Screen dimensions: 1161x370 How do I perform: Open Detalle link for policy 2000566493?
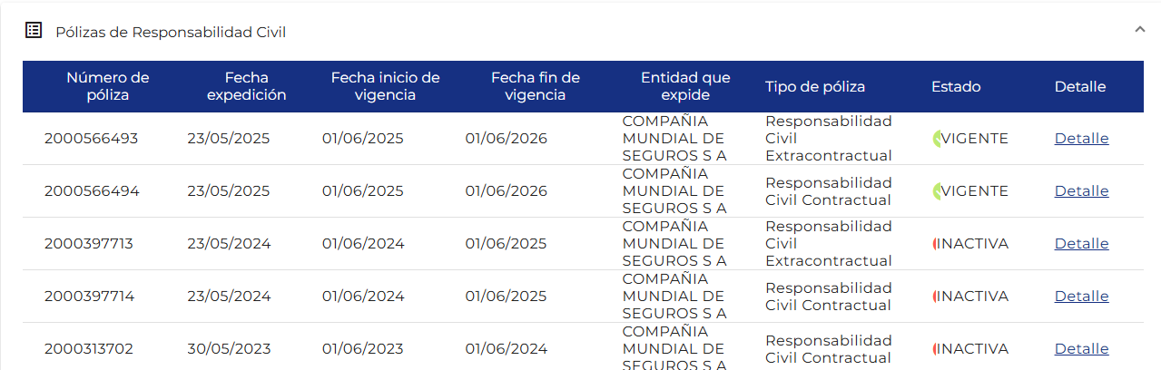coord(1081,139)
